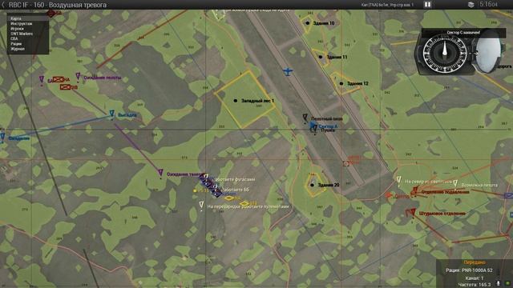Toggle the map textures layer icon
The image size is (513, 288).
pos(471,5)
